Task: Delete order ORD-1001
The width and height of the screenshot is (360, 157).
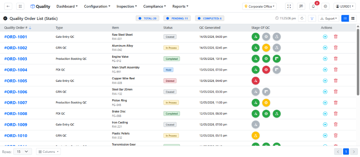Action: (x=335, y=36)
